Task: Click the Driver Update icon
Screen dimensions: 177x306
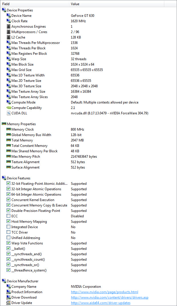Action: tap(8, 303)
